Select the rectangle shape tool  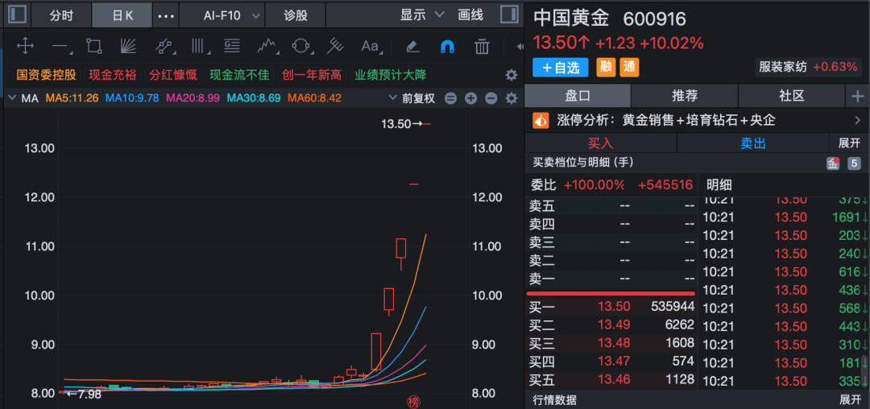click(x=95, y=46)
